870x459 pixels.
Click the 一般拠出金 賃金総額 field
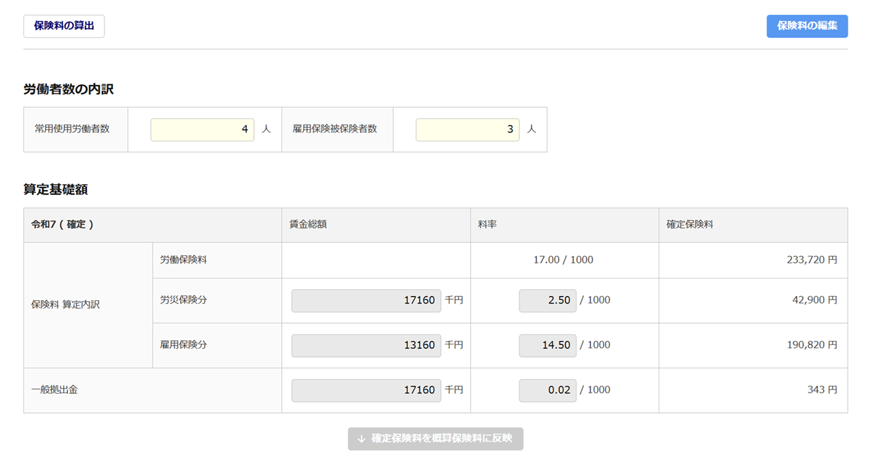(x=366, y=390)
